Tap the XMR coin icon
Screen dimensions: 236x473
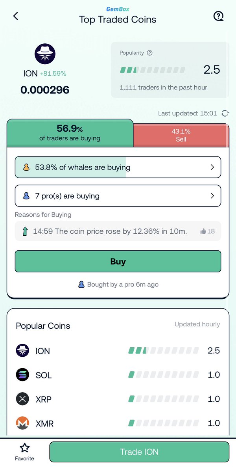(23, 424)
